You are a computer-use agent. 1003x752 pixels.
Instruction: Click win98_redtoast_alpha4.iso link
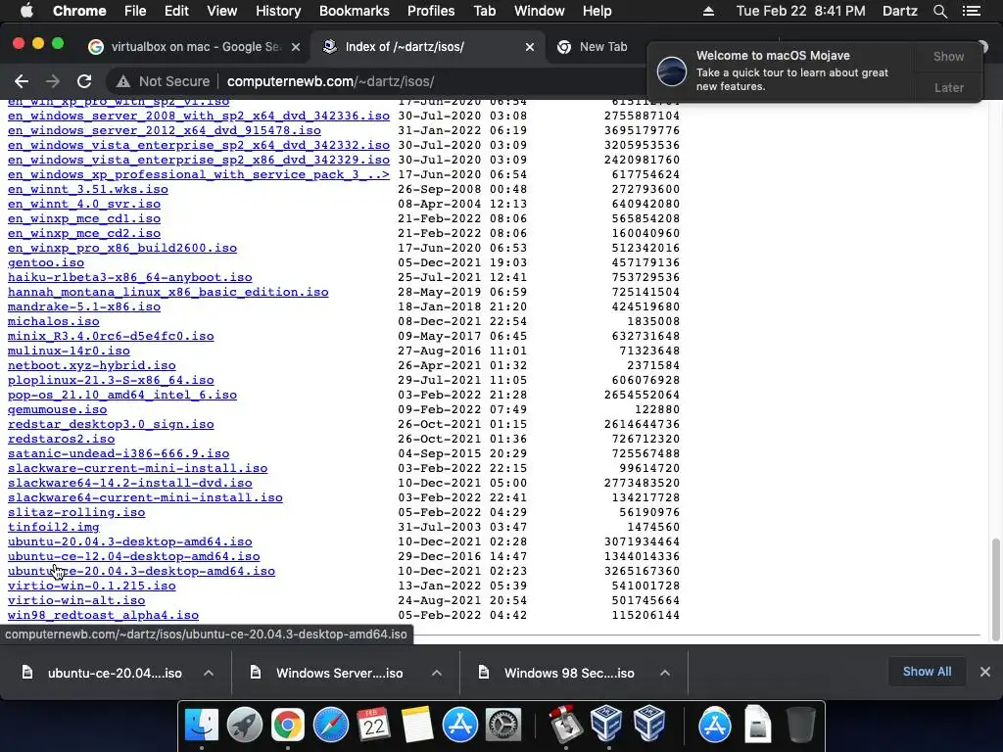click(x=103, y=615)
